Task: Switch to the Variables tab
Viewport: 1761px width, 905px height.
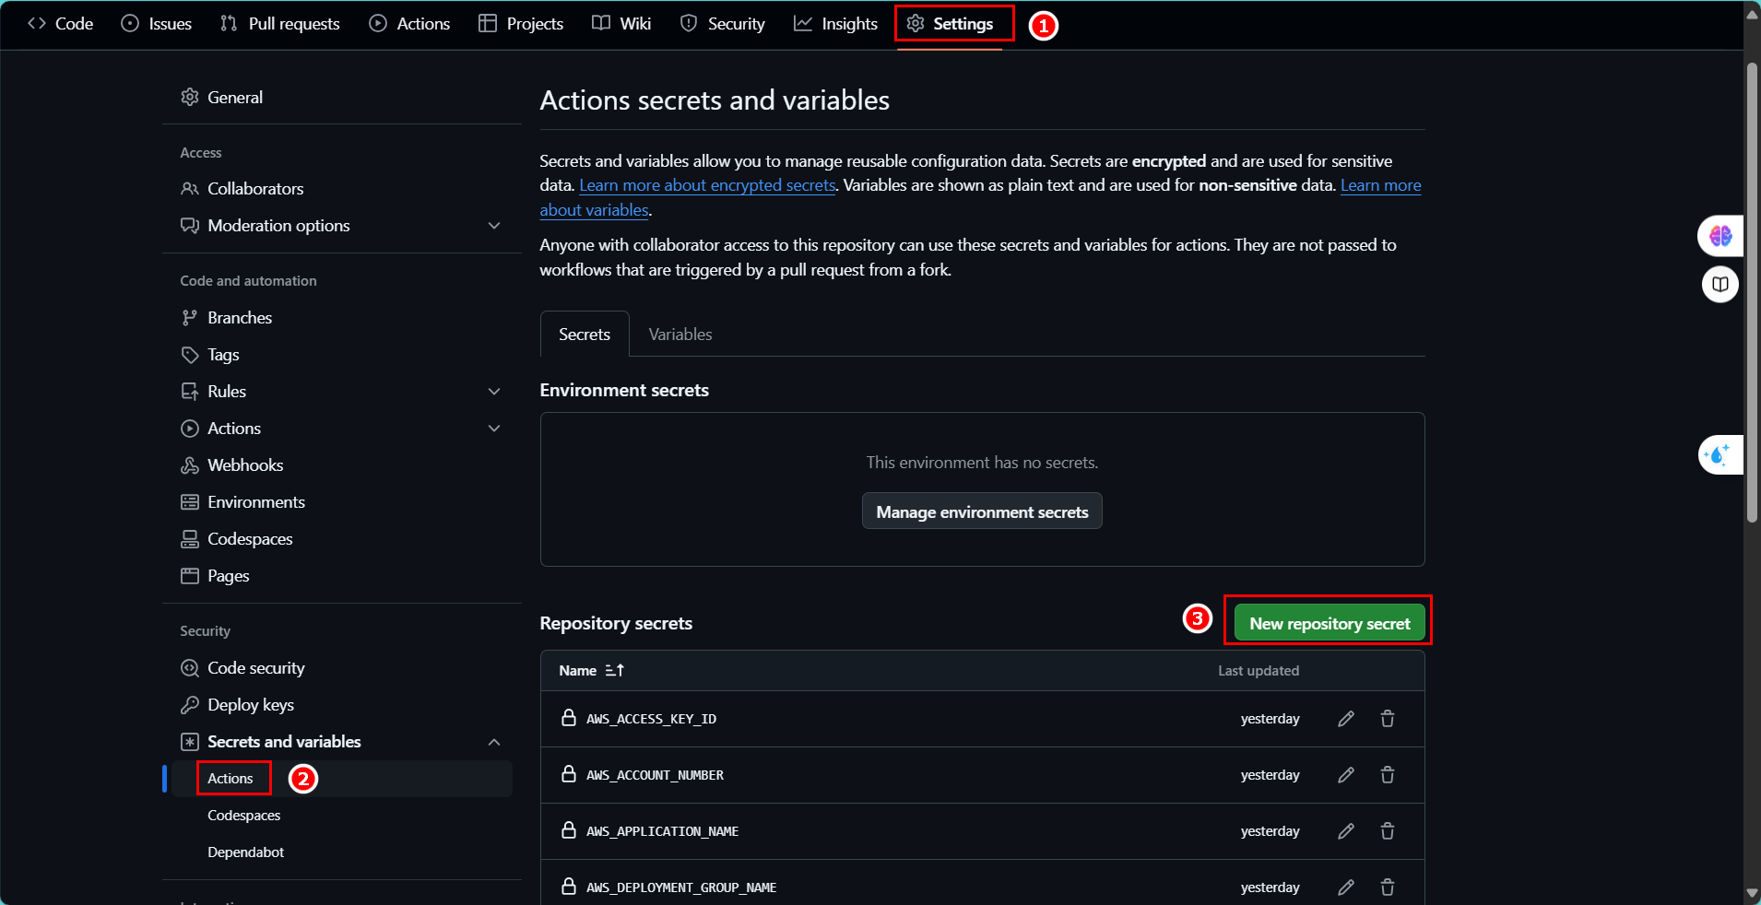Action: click(x=680, y=335)
